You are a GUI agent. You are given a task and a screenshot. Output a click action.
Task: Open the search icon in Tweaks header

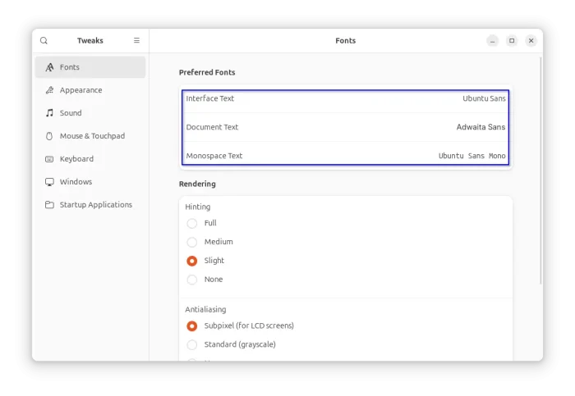(44, 41)
